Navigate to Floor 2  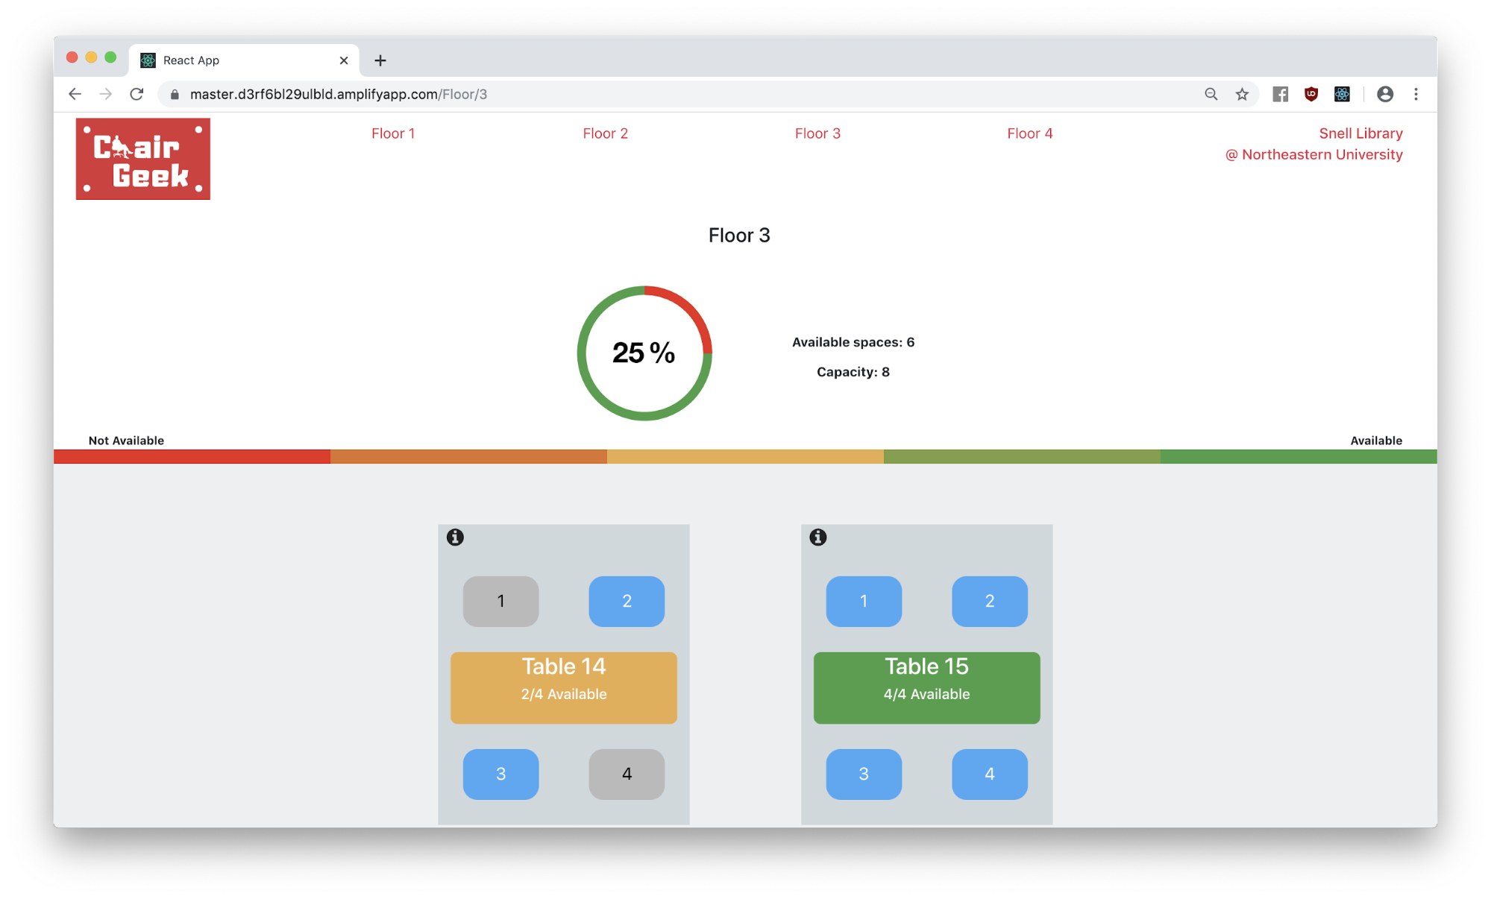pyautogui.click(x=606, y=133)
